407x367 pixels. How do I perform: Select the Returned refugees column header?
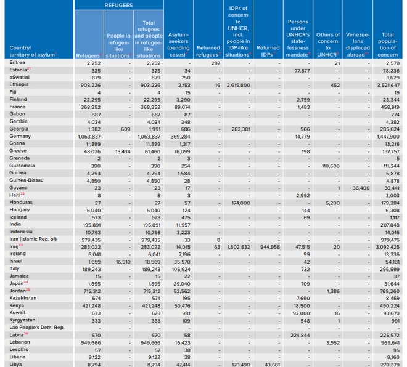coord(208,51)
